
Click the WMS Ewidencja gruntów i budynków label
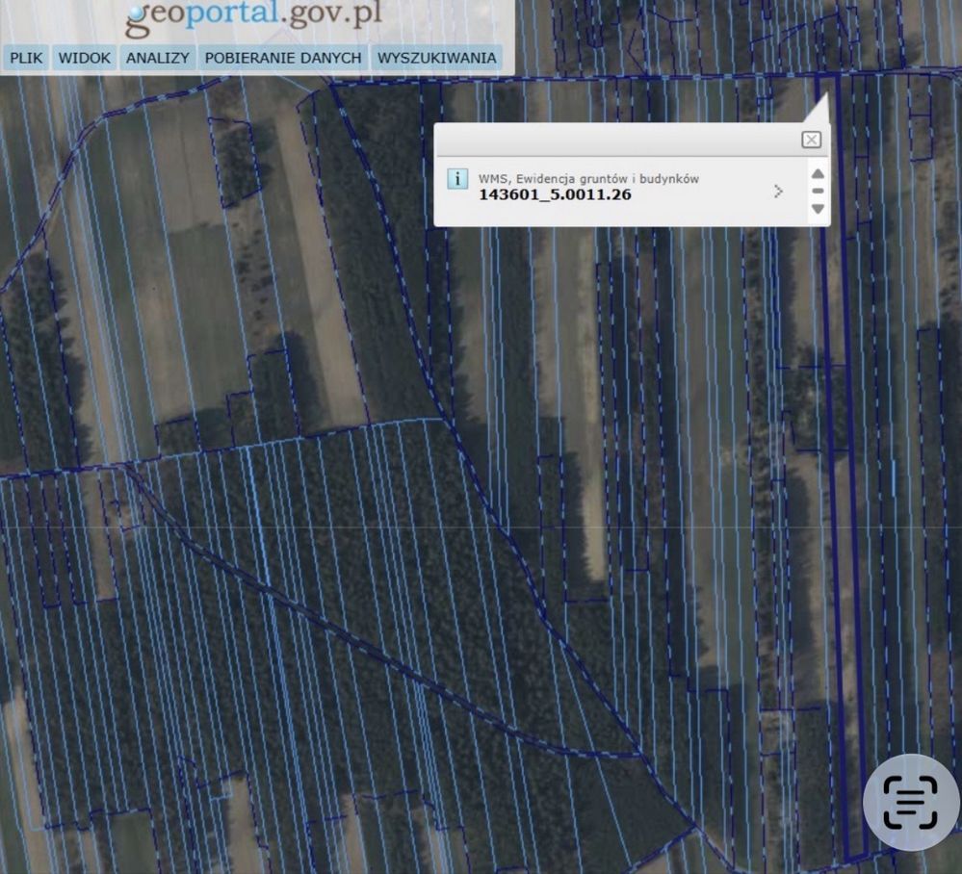click(x=588, y=178)
